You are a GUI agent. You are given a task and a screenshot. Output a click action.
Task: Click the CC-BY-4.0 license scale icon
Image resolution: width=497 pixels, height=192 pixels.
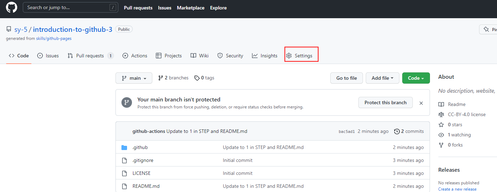tap(441, 114)
